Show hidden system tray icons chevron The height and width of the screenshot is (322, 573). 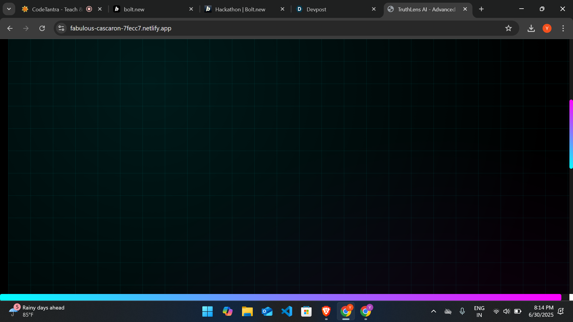tap(433, 311)
